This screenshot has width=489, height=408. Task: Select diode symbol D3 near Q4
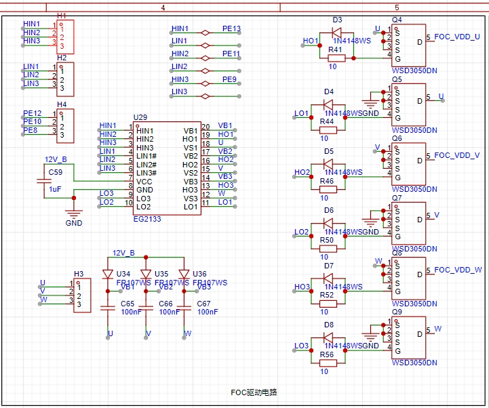(x=336, y=31)
